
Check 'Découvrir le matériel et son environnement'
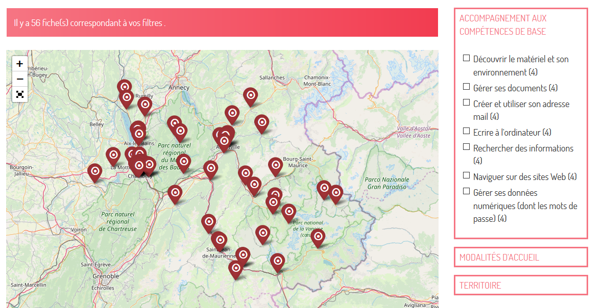click(x=466, y=58)
